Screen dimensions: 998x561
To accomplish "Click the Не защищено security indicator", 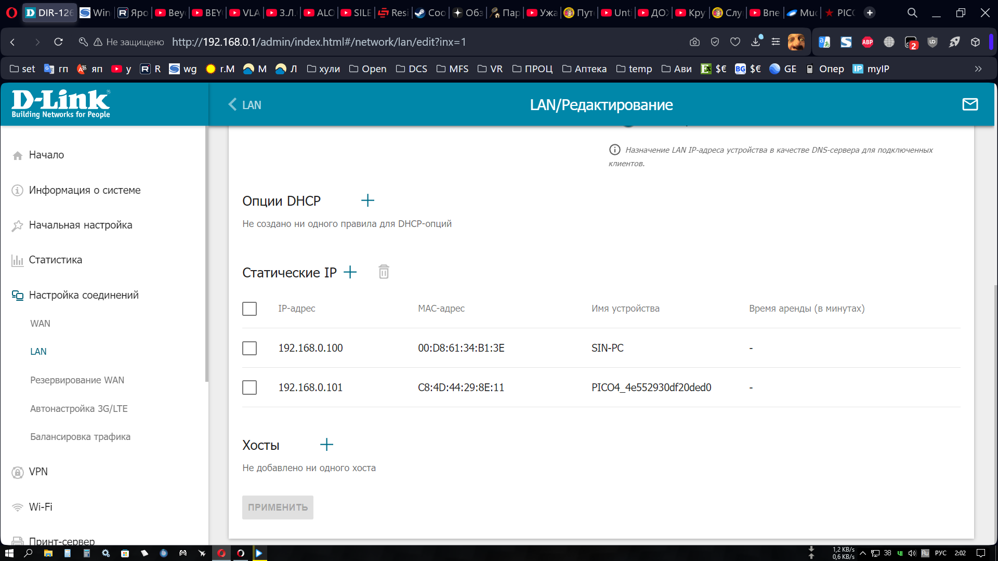I will [129, 42].
